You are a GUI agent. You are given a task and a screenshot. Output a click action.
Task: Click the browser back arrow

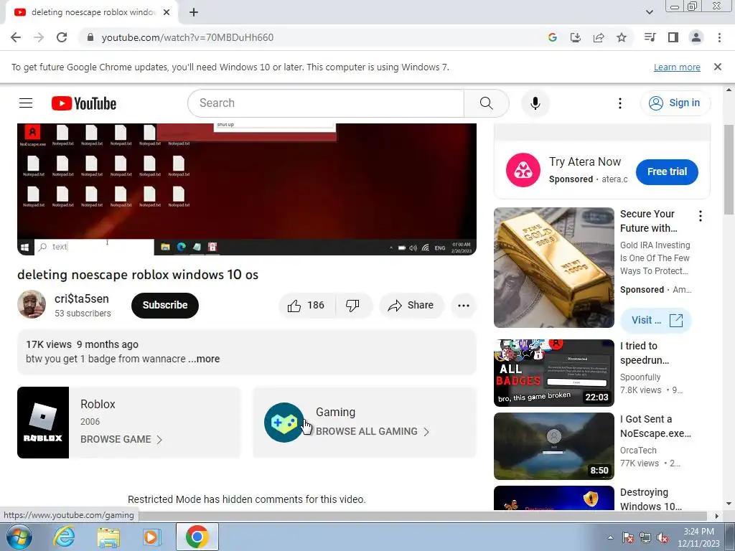(x=16, y=37)
